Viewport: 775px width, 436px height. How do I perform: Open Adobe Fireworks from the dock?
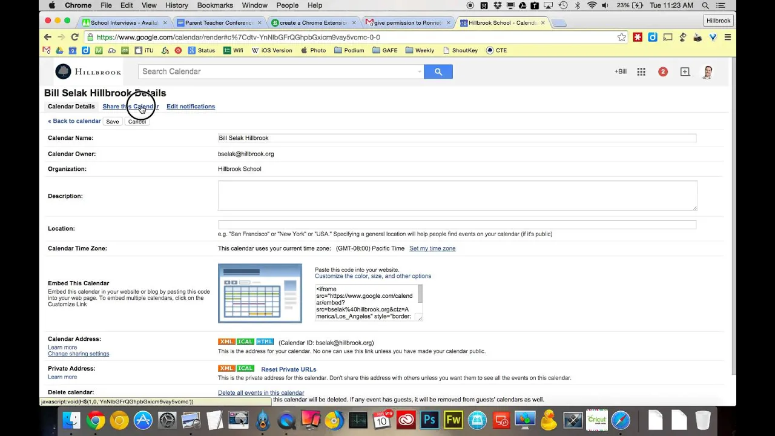[x=453, y=420]
